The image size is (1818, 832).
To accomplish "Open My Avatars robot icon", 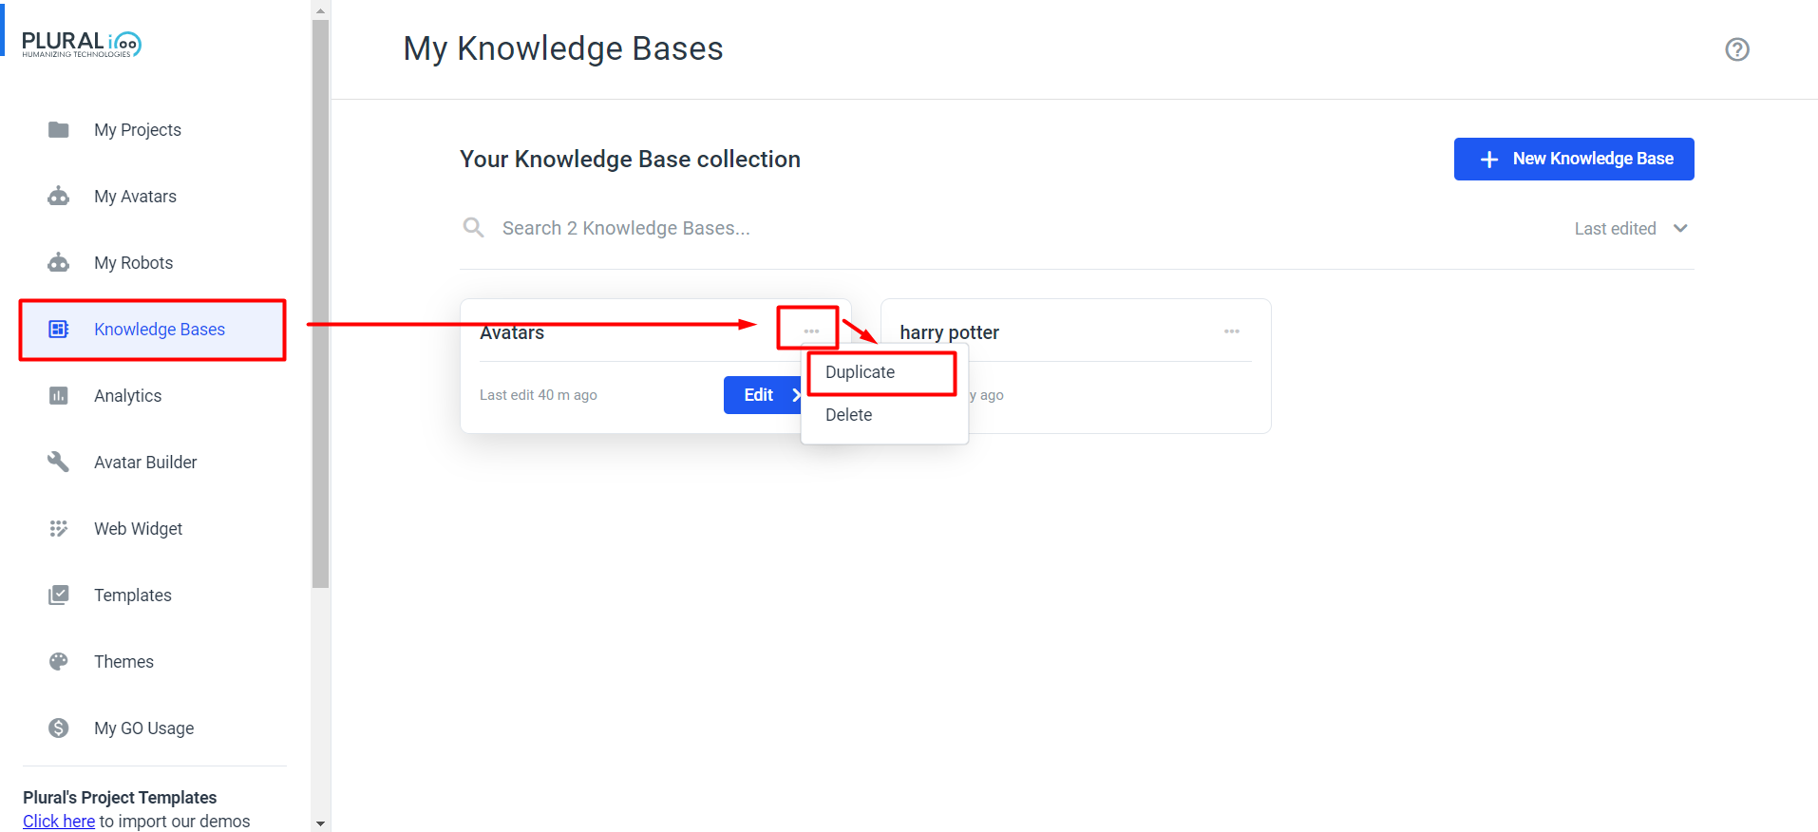I will 59,196.
